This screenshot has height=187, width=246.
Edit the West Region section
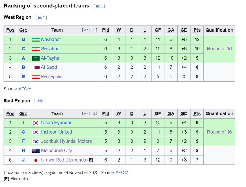click(x=41, y=17)
